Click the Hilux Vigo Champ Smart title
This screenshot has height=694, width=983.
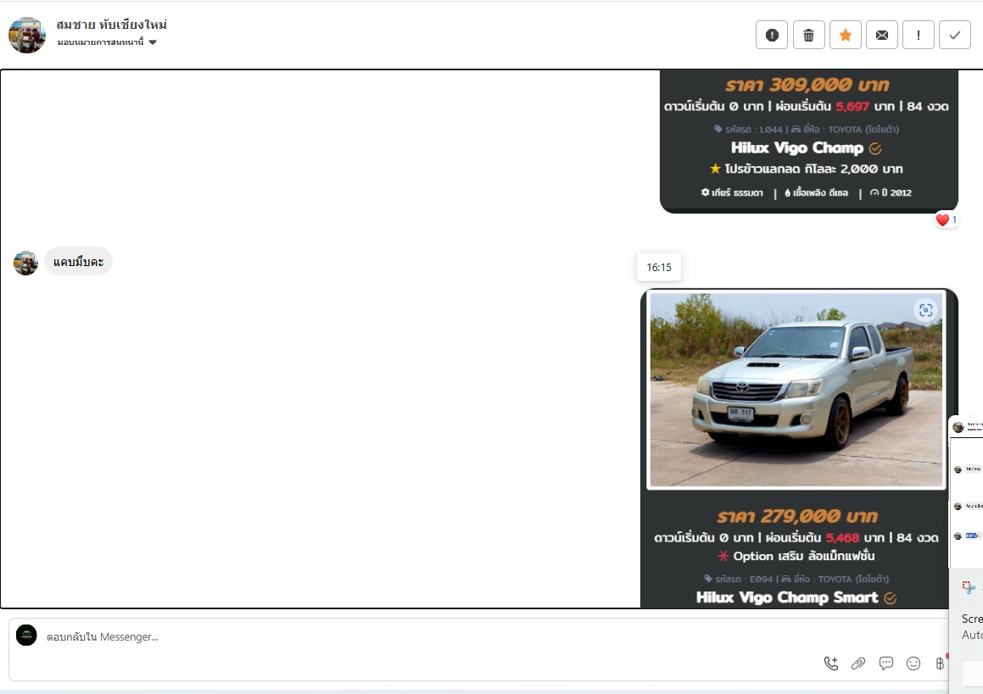[x=787, y=597]
